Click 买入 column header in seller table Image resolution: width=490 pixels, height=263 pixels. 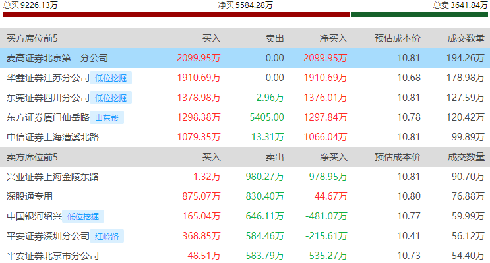click(x=211, y=157)
